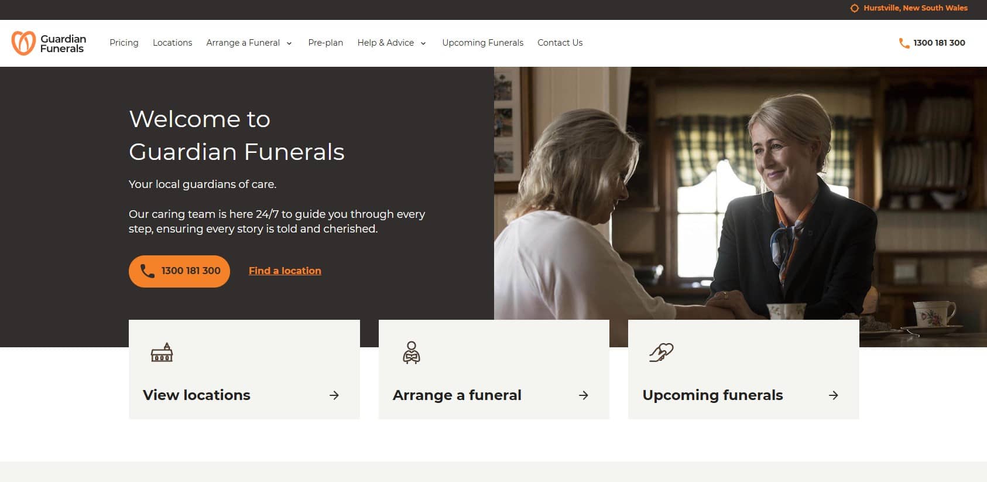
Task: Click the paragraph starting Our caring team
Action: (277, 221)
